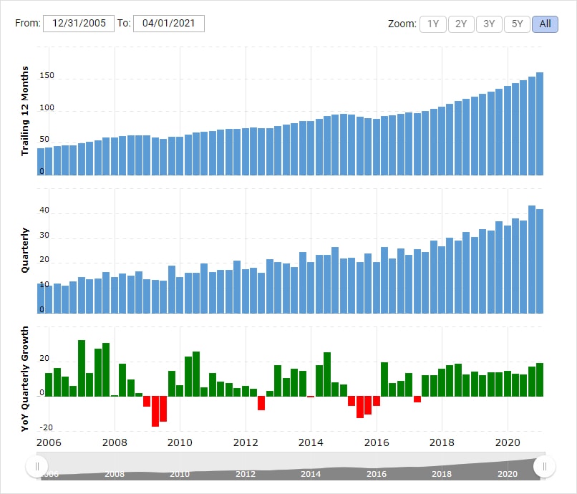577x494 pixels.
Task: Click the 2010 label in range navigator
Action: [x=179, y=474]
